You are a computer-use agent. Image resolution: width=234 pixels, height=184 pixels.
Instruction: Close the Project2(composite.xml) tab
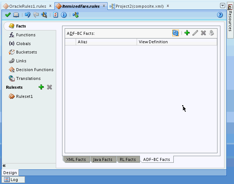coord(168,6)
